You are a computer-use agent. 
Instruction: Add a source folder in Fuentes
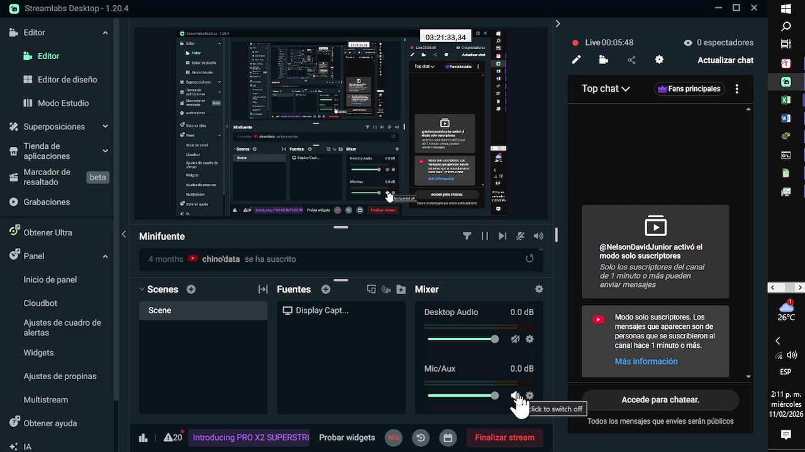[x=401, y=289]
